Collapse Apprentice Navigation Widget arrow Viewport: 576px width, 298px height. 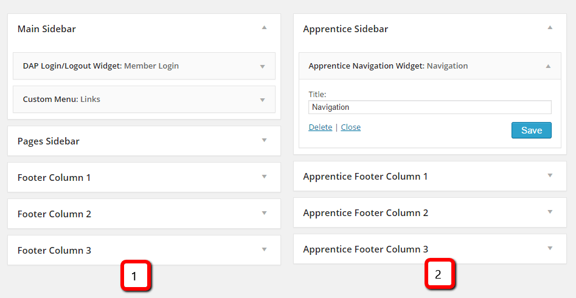[548, 66]
